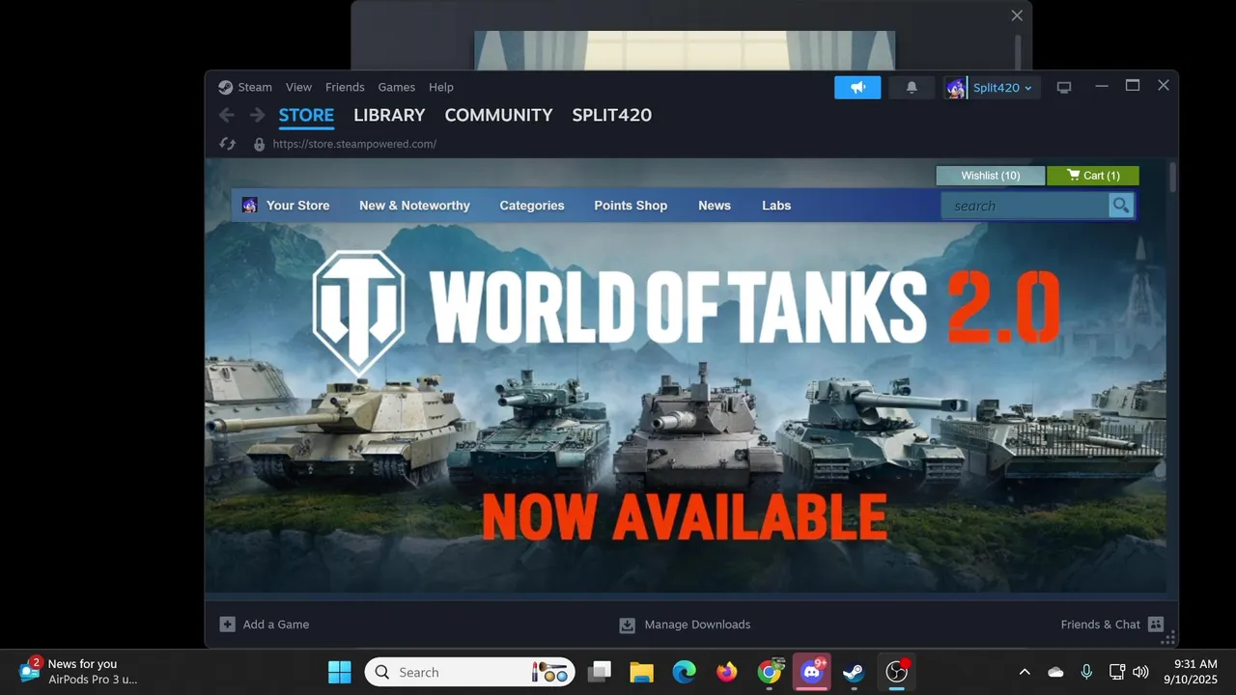Screen dimensions: 1236x695
Task: Open File Explorer from the taskbar
Action: tap(642, 672)
